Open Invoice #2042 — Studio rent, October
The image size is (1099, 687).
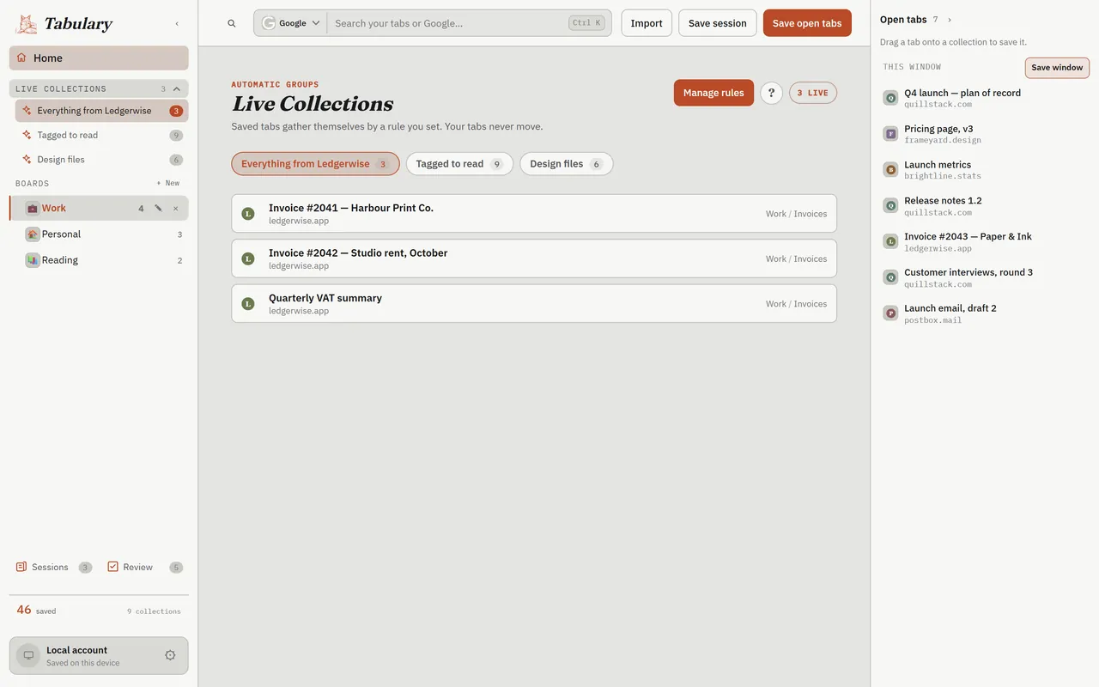pyautogui.click(x=534, y=258)
